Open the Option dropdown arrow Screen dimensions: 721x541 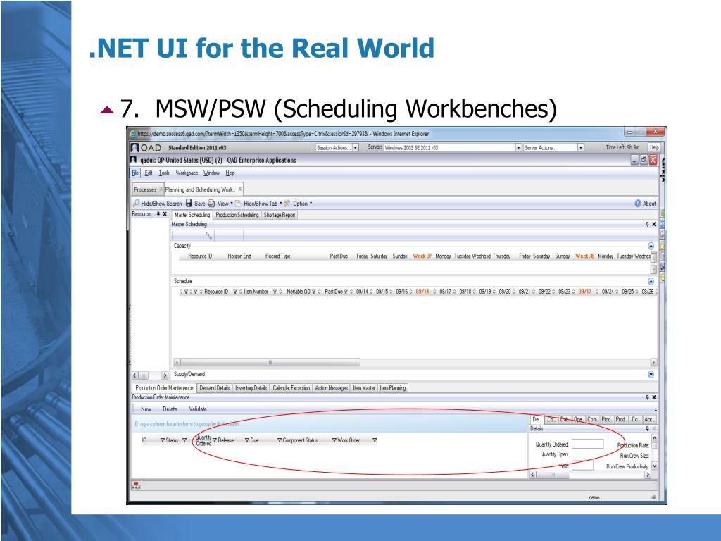311,203
